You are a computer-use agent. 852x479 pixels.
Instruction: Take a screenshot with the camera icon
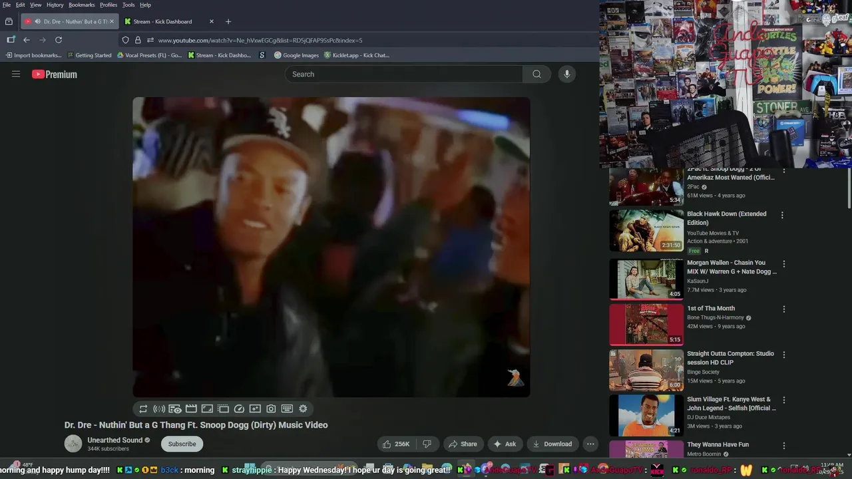tap(271, 408)
